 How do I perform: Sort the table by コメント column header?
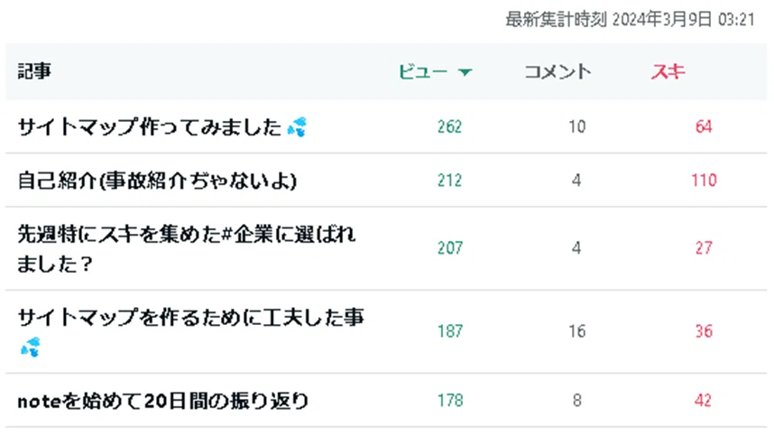tap(557, 71)
